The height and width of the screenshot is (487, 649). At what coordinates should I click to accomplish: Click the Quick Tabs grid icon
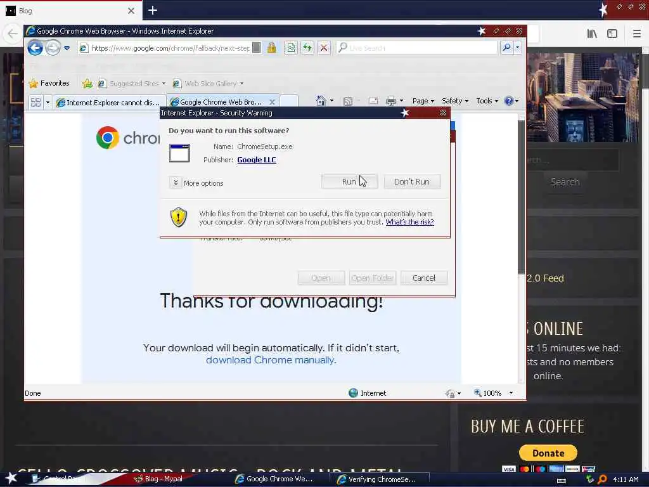pyautogui.click(x=35, y=102)
